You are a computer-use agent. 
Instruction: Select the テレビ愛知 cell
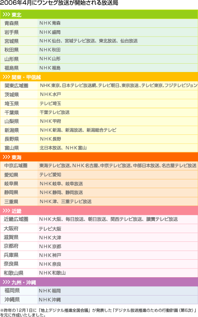pyautogui.click(x=118, y=175)
